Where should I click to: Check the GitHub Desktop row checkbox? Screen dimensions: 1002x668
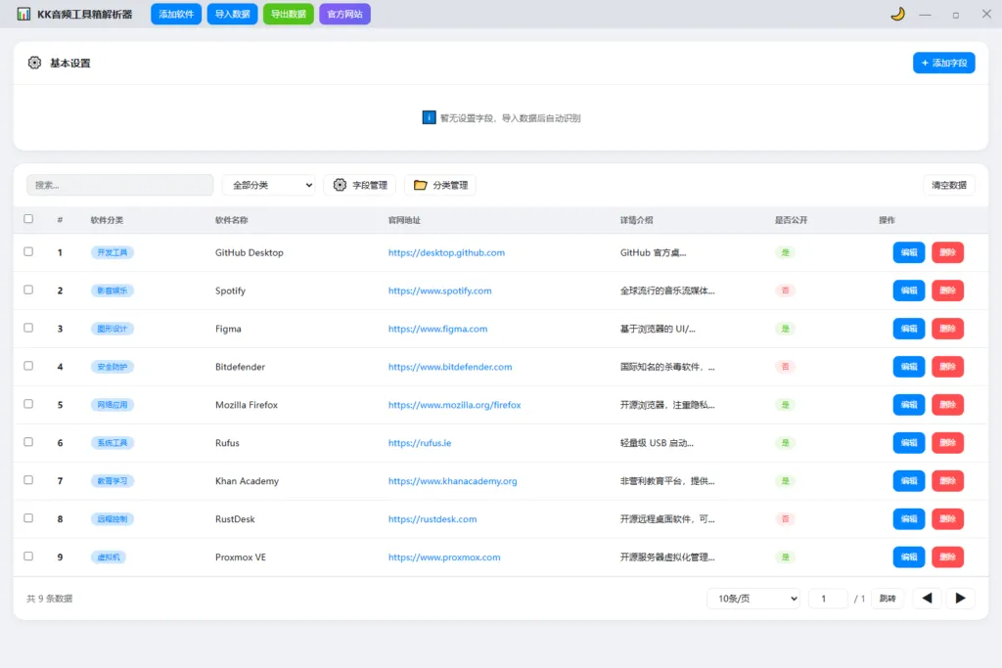coord(28,251)
